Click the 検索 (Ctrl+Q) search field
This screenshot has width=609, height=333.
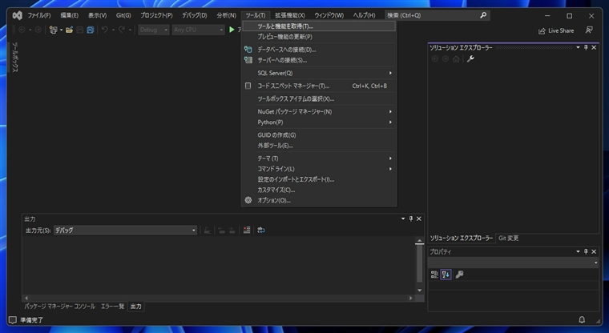(x=438, y=15)
